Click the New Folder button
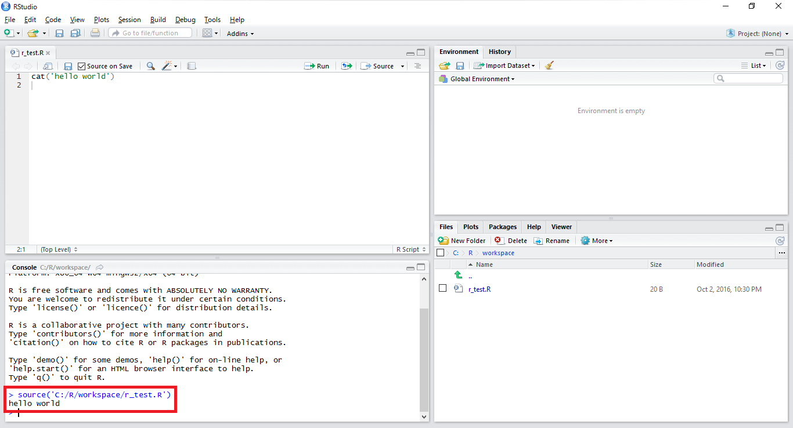793x428 pixels. click(462, 241)
